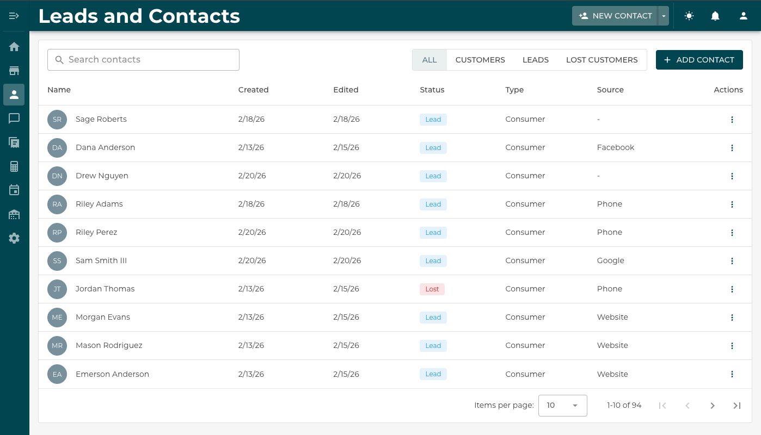Toggle light mode with the sun icon
Image resolution: width=761 pixels, height=435 pixels.
[689, 16]
